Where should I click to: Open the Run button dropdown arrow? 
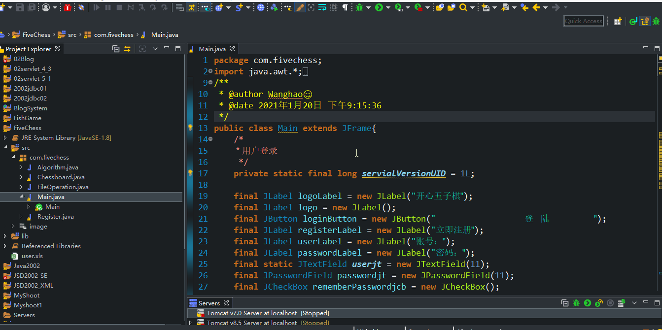pos(388,7)
